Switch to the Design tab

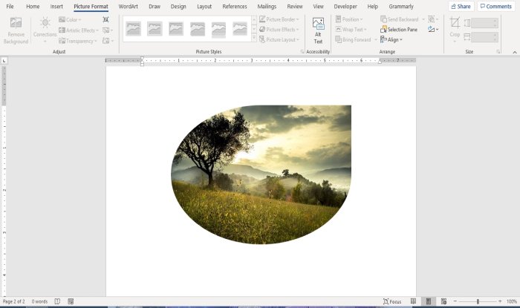click(x=178, y=6)
